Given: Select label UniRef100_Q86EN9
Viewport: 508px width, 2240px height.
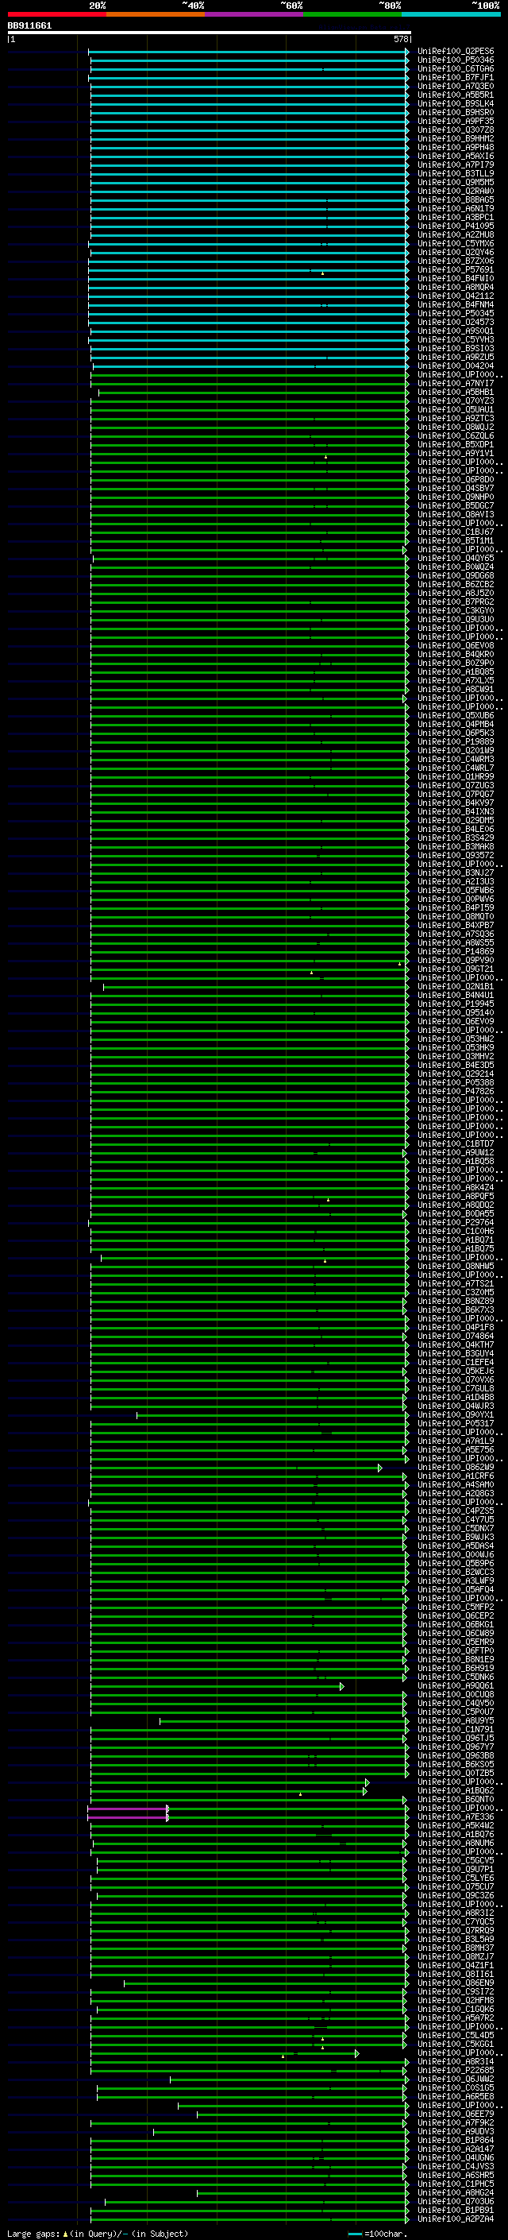Looking at the screenshot, I should 456,1983.
